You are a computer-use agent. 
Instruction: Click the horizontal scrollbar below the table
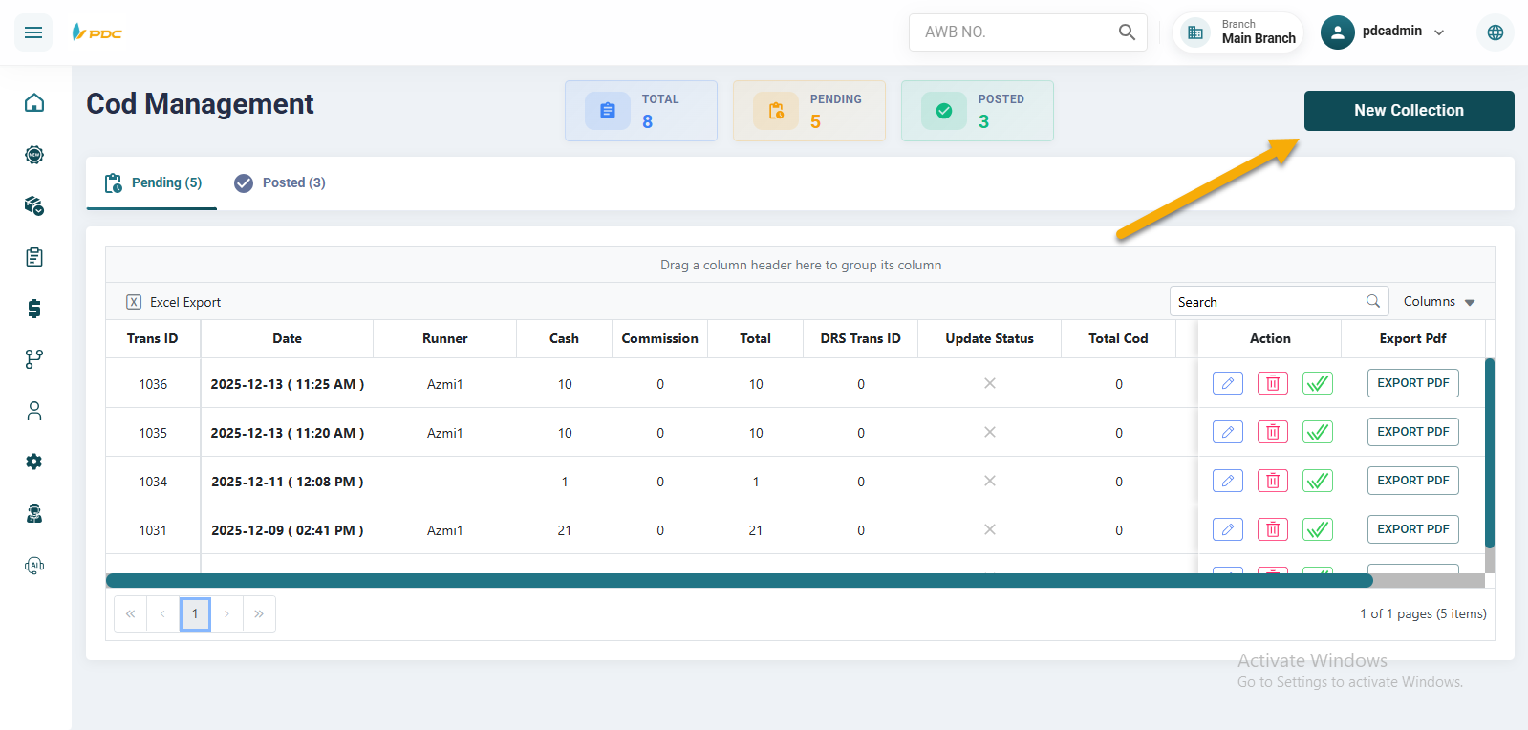click(738, 581)
